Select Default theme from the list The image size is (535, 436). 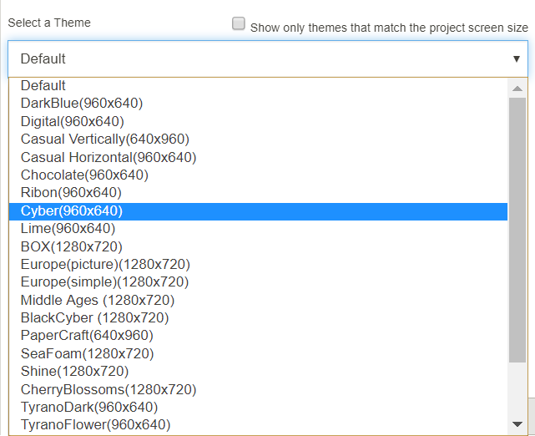[x=258, y=86]
